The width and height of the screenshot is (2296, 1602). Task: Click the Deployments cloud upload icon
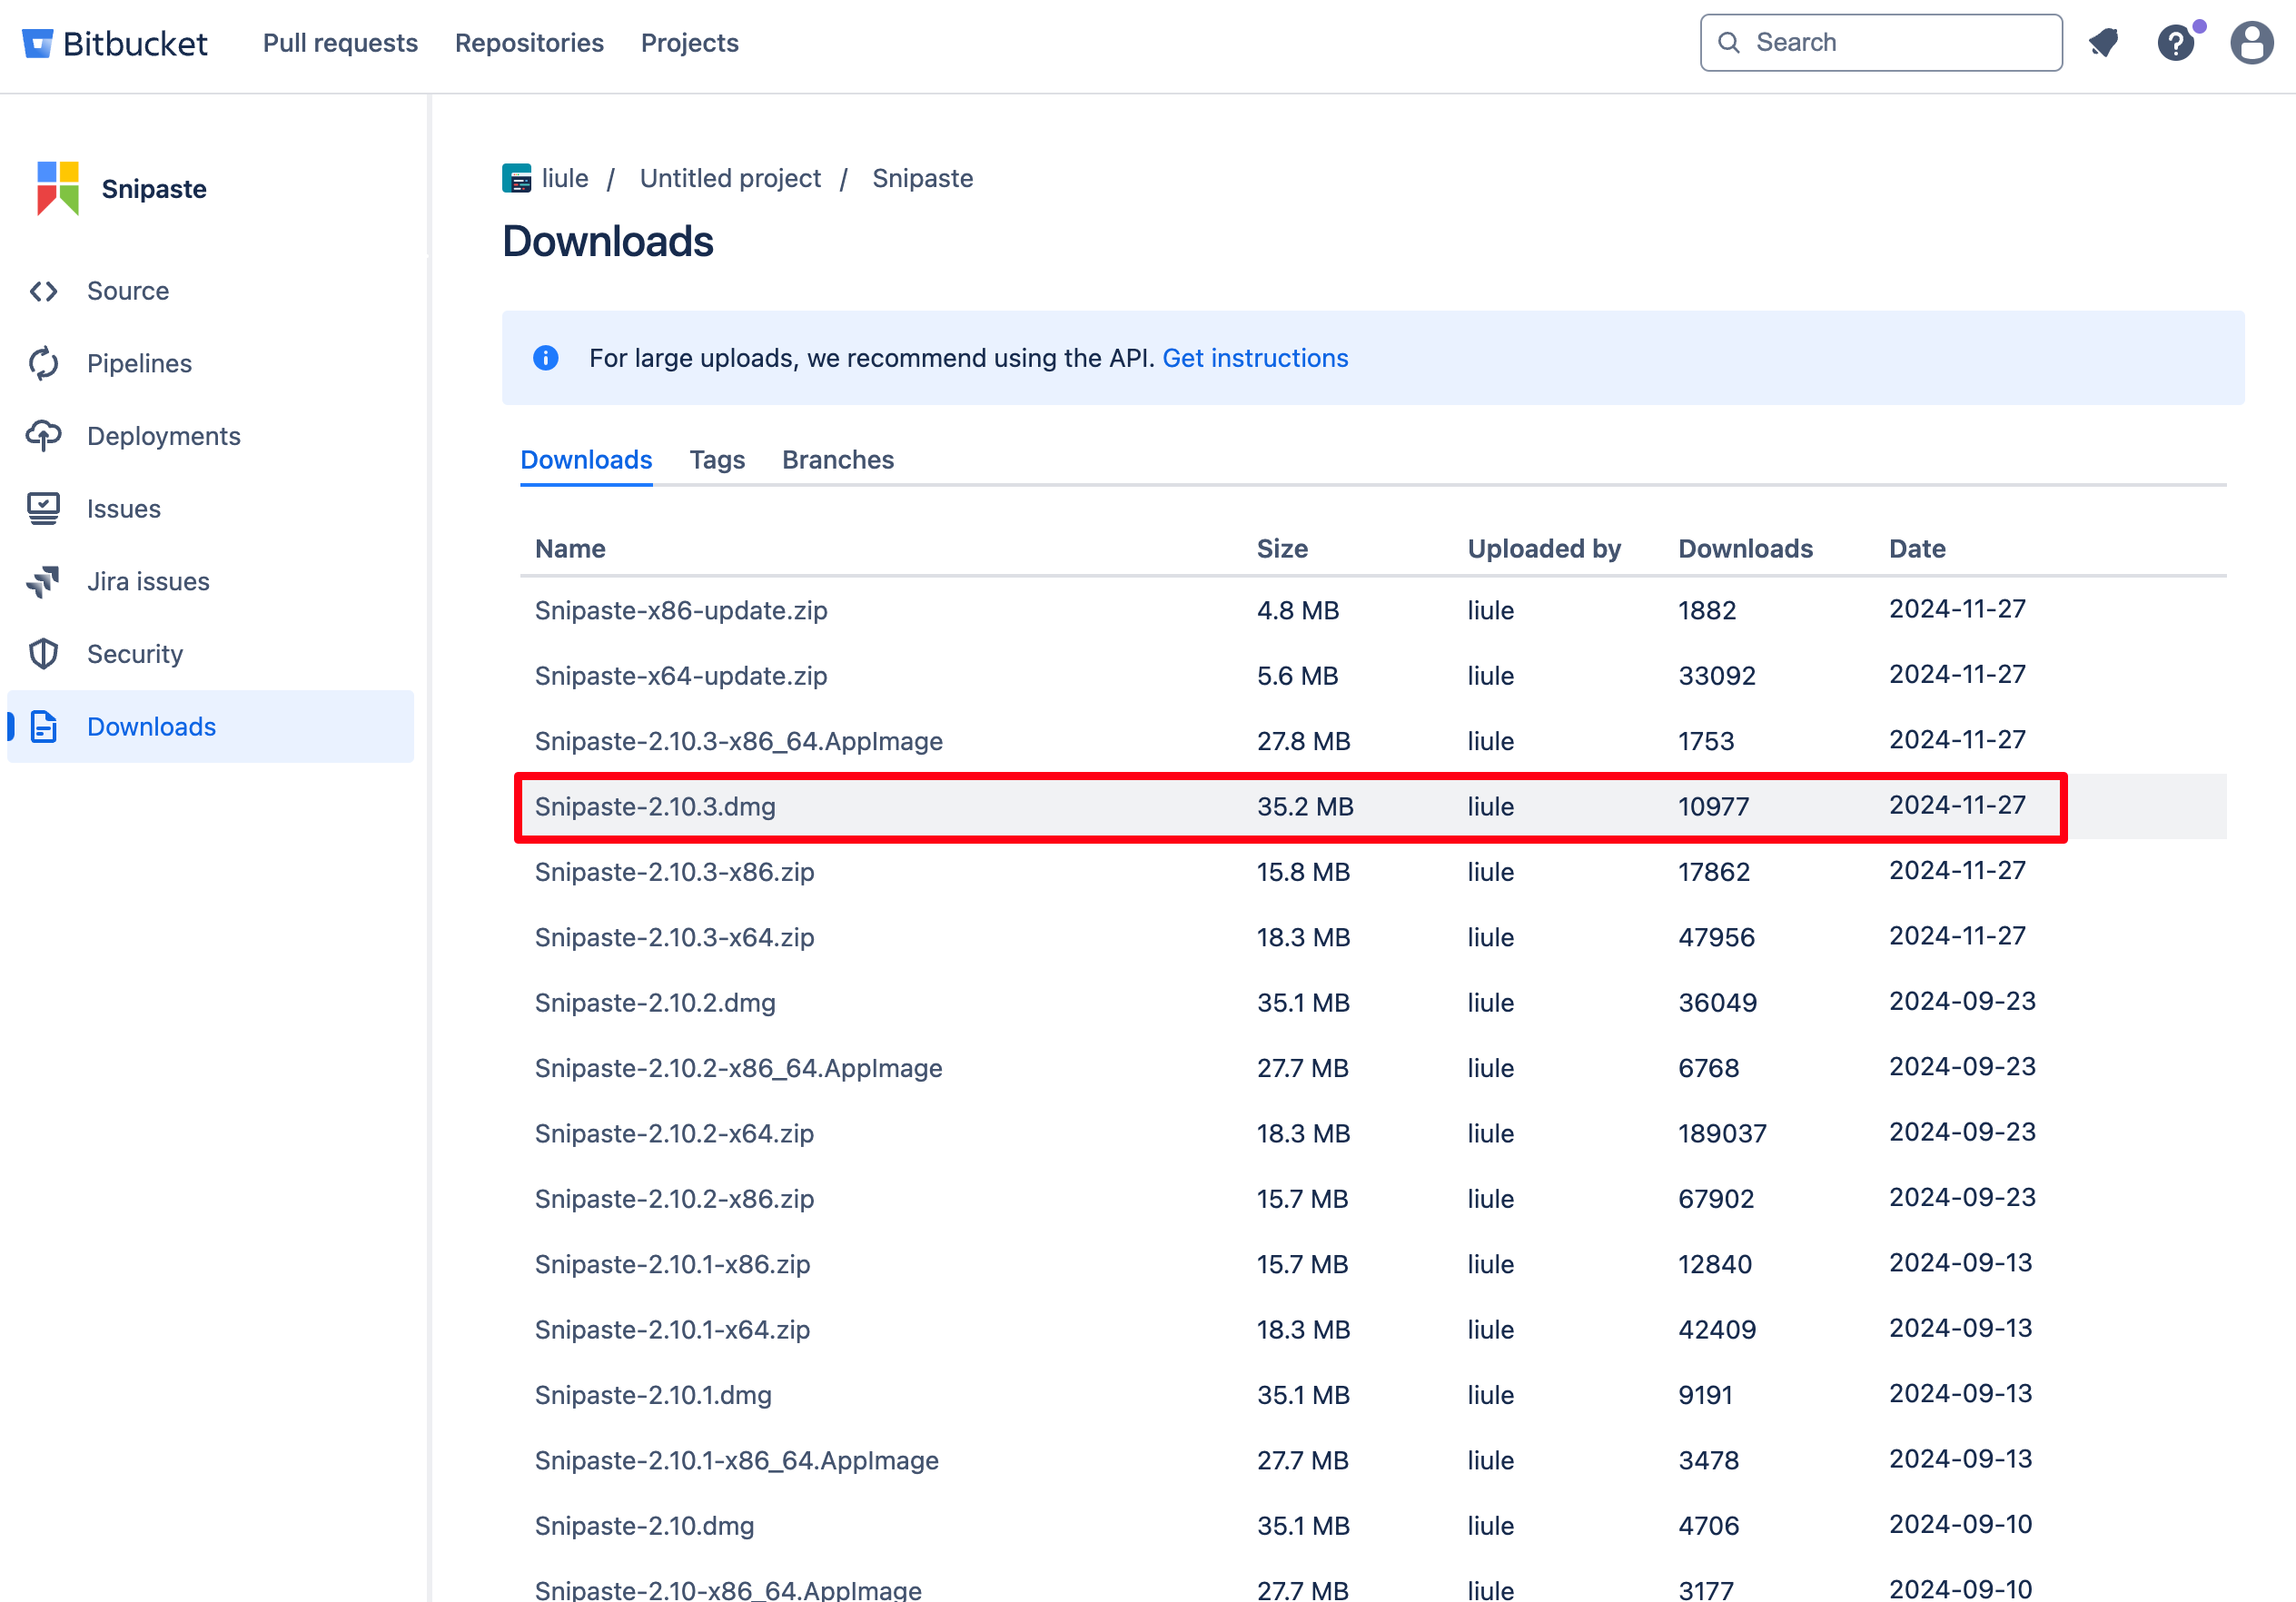click(44, 436)
